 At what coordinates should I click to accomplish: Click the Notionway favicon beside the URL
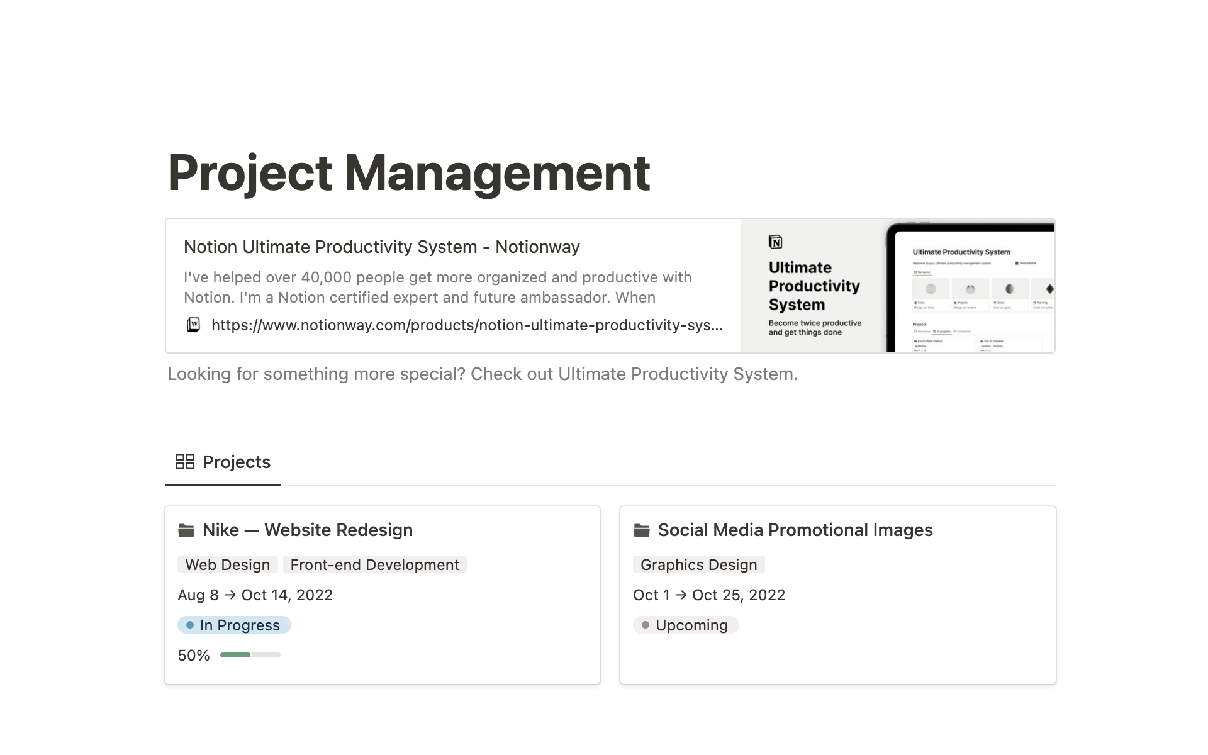tap(194, 325)
